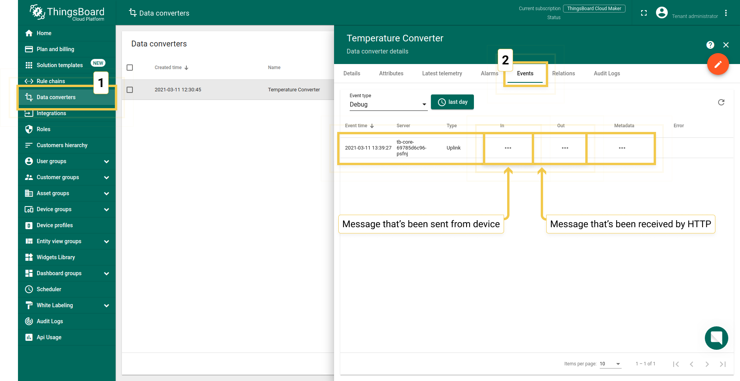
Task: Switch to Alarms tab
Action: coord(489,73)
